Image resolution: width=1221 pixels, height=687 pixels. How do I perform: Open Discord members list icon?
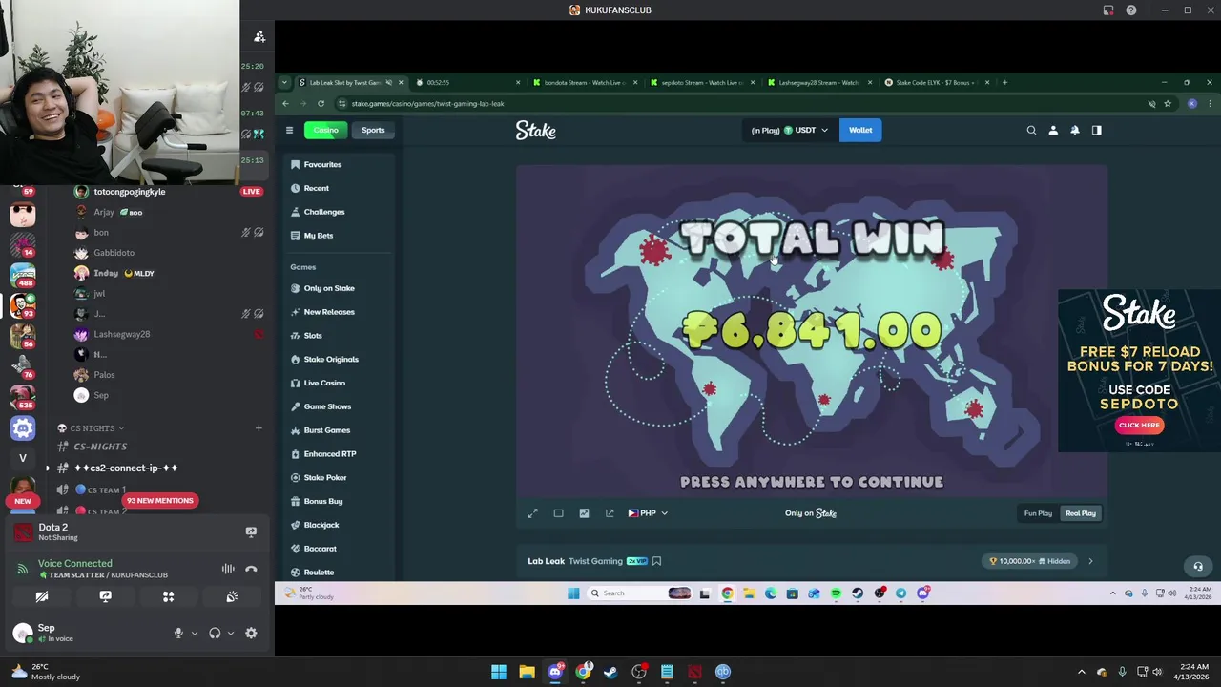point(259,36)
